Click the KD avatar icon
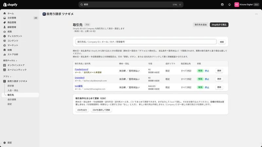The width and height of the screenshot is (262, 147). [x=236, y=5]
